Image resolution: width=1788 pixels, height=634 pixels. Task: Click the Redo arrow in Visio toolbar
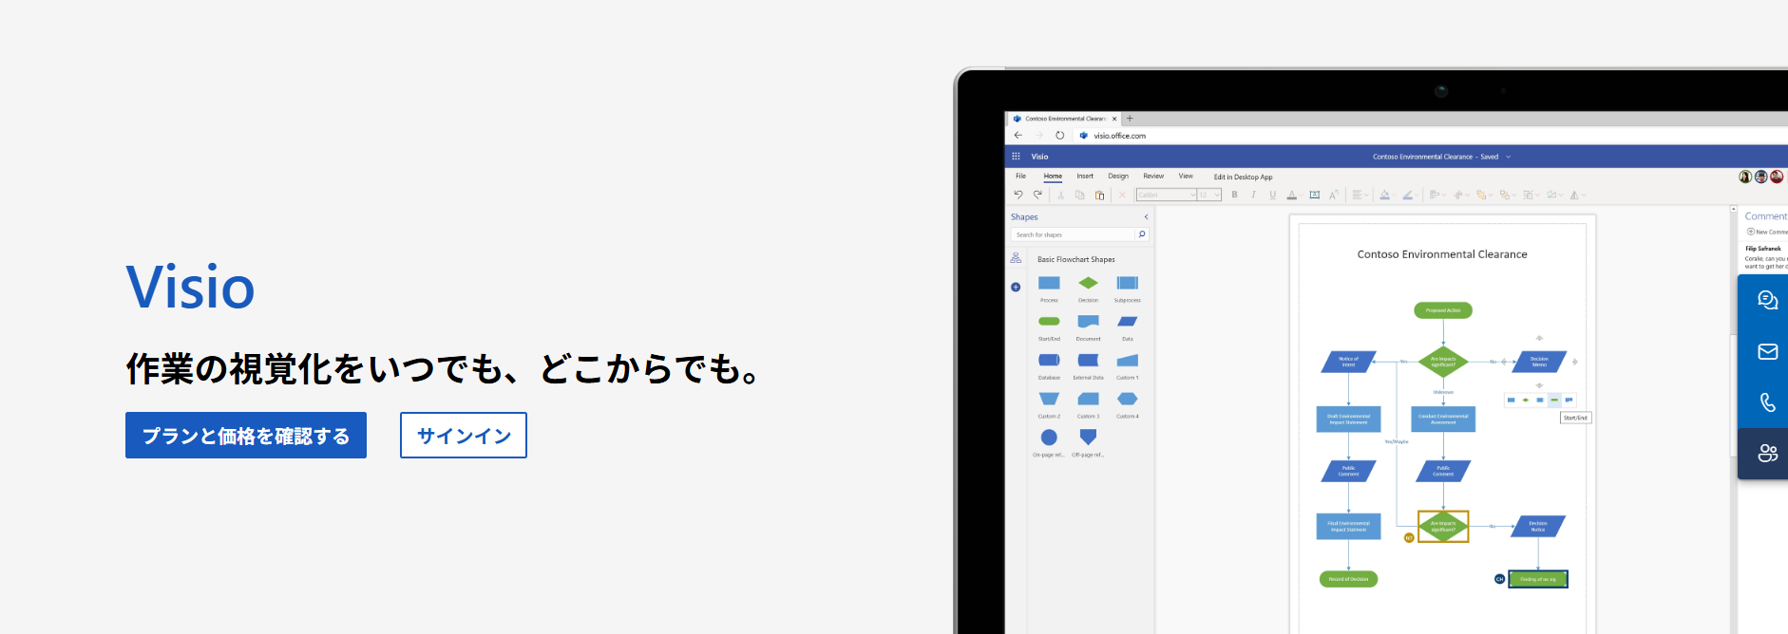click(1037, 195)
